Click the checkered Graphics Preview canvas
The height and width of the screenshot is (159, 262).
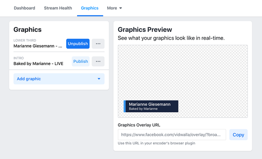pyautogui.click(x=183, y=73)
